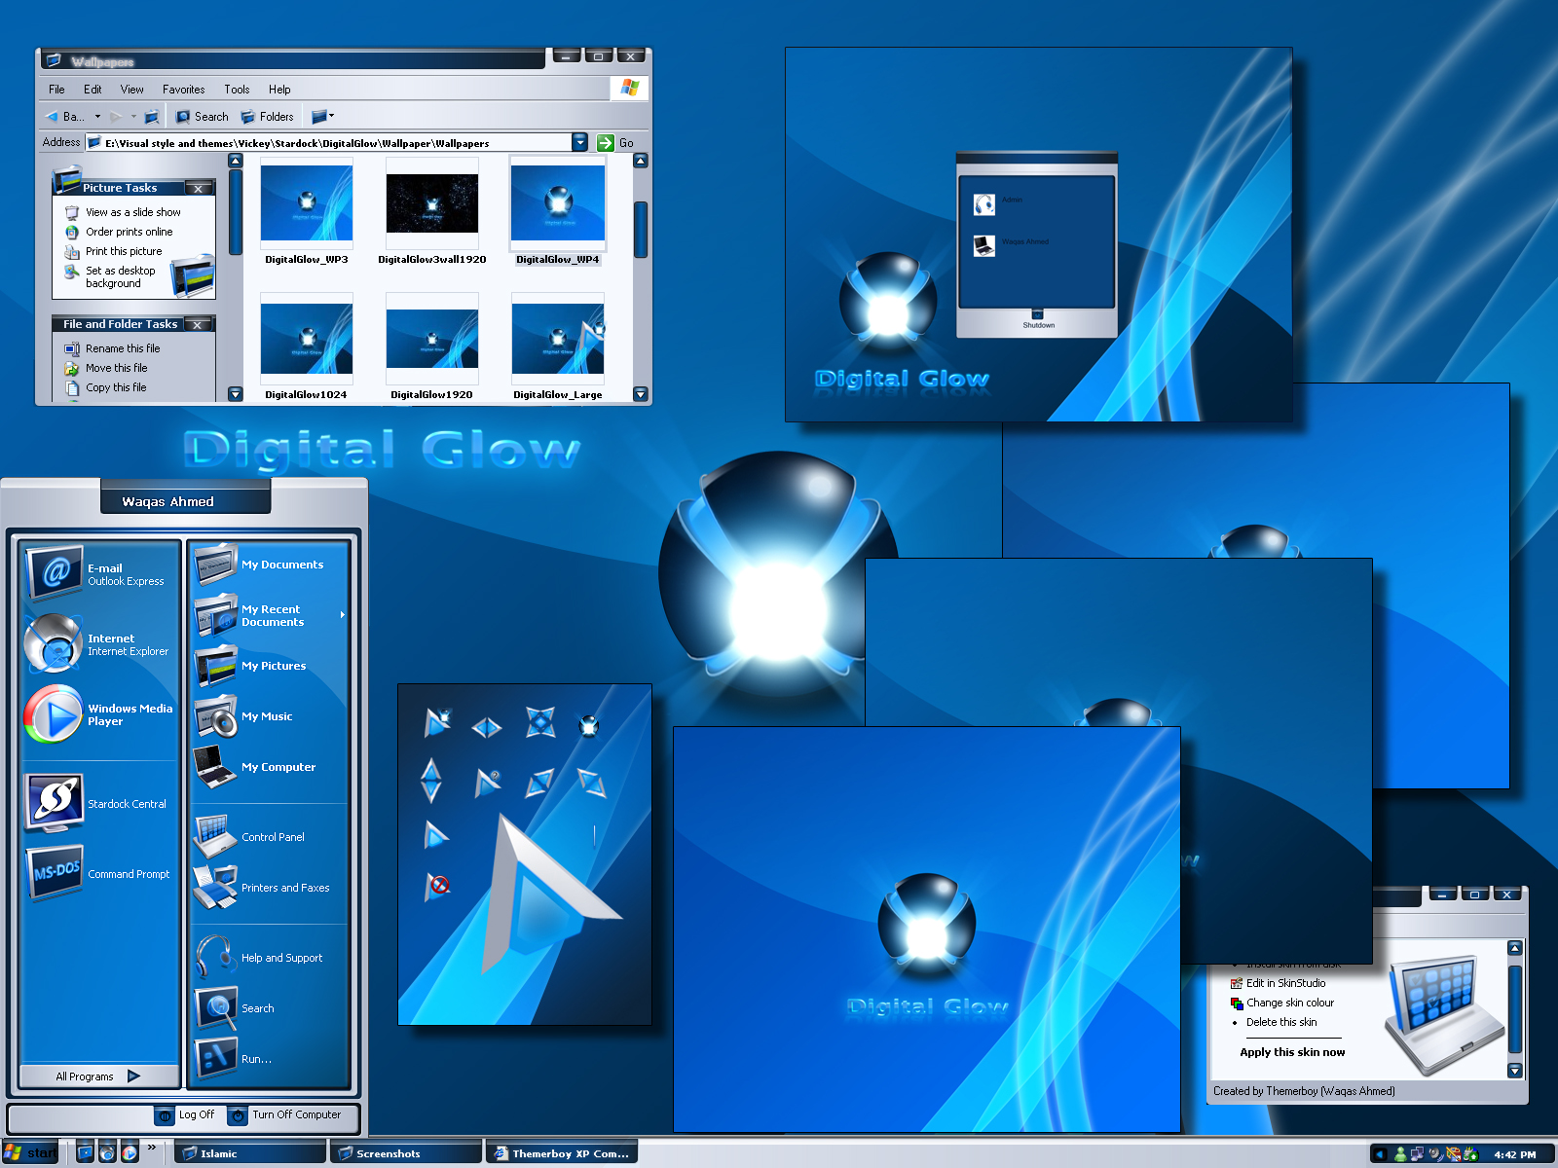Expand Quick Launch overflow chevron

tap(152, 1148)
